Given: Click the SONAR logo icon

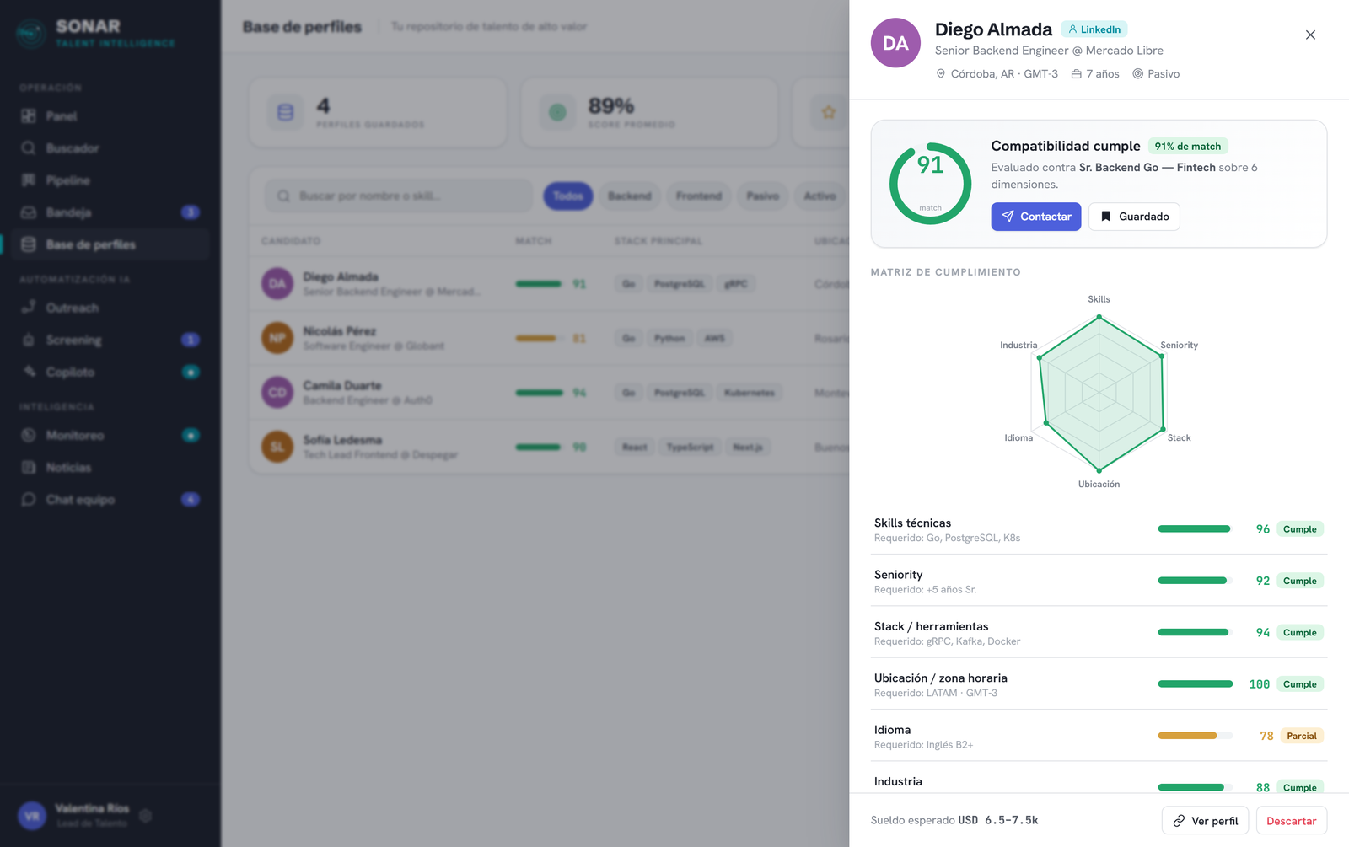Looking at the screenshot, I should point(31,34).
